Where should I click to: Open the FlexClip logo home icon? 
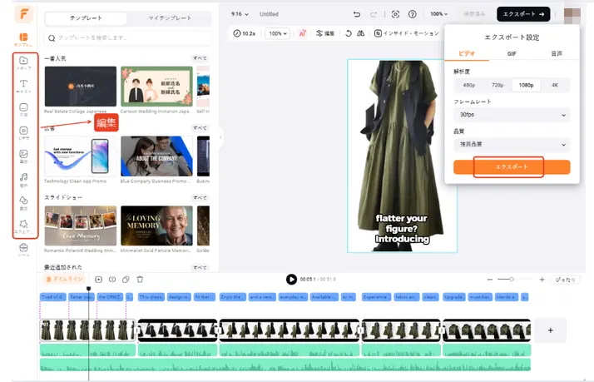(24, 14)
